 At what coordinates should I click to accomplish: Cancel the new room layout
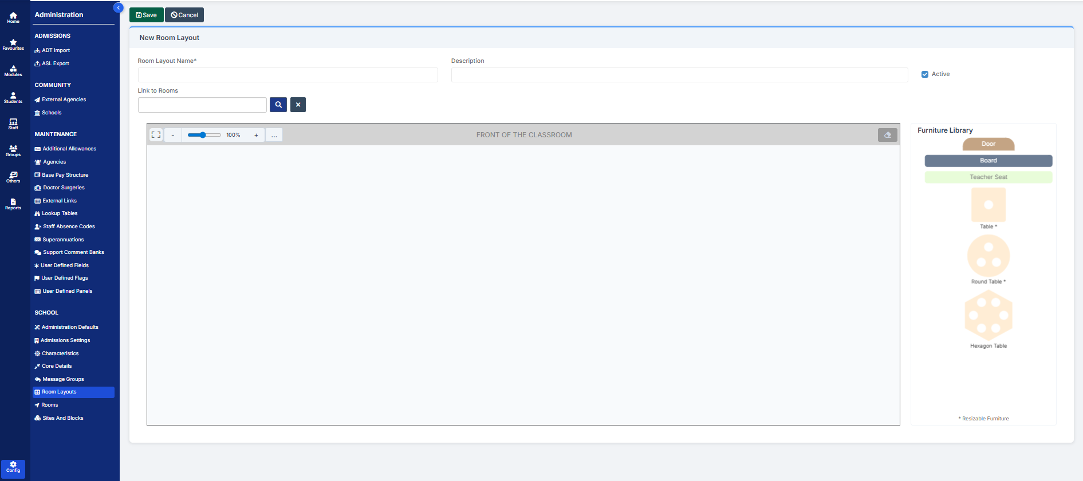(x=184, y=15)
